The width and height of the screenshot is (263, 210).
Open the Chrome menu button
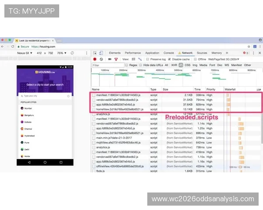[260, 46]
